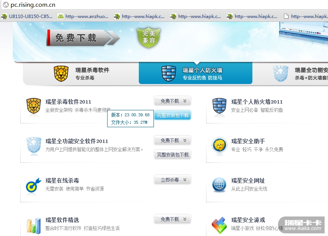Screen dimensions: 328x236
Task: Click the site icon left of pc.rising.com.cn
Action: [x=6, y=5]
